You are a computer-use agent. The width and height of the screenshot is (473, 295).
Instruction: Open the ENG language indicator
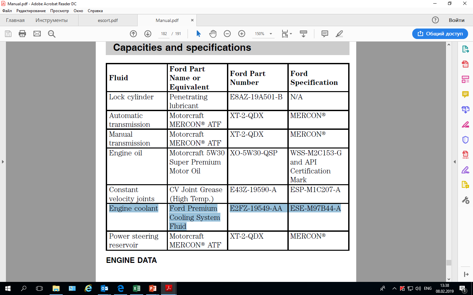coord(428,288)
